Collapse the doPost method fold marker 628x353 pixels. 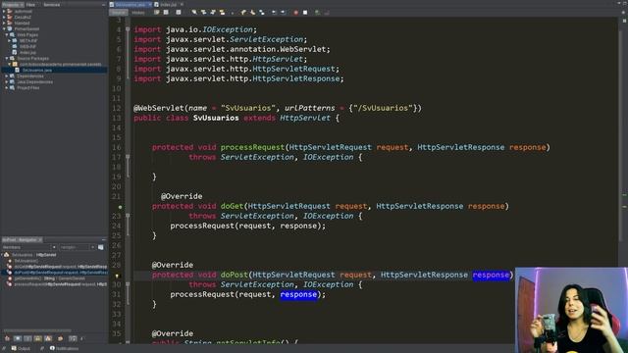point(128,284)
